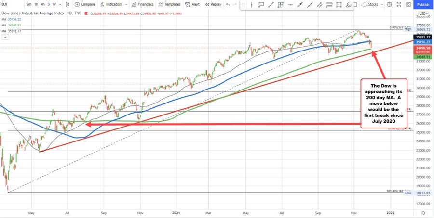This screenshot has width=434, height=218.
Task: Click the green 34348.91 price axis tag
Action: [423, 57]
